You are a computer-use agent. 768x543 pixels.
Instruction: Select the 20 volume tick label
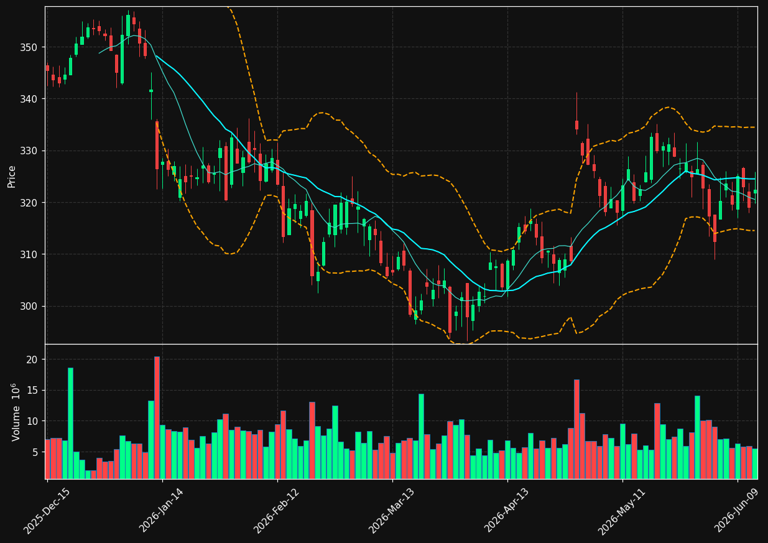point(32,360)
